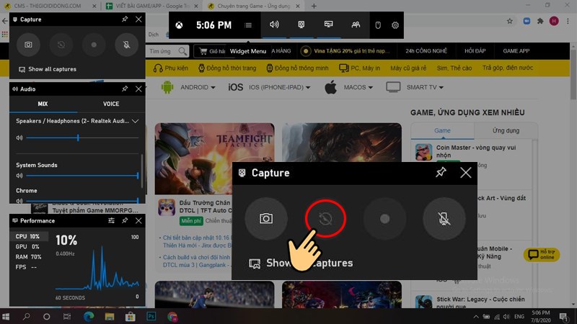Select the Ứng dụng tab on sidebar
Image resolution: width=577 pixels, height=324 pixels.
506,131
